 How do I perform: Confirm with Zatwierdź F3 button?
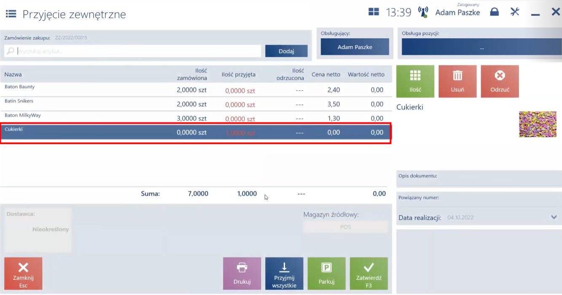point(369,274)
